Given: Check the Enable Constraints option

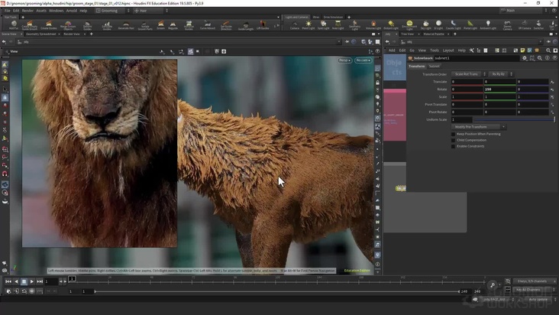Looking at the screenshot, I should point(454,146).
